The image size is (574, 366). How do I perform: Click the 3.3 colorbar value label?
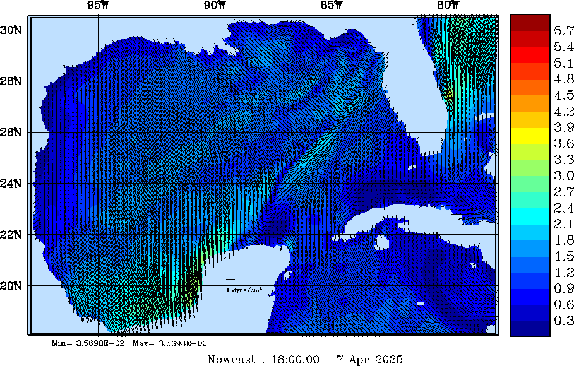[x=564, y=160]
